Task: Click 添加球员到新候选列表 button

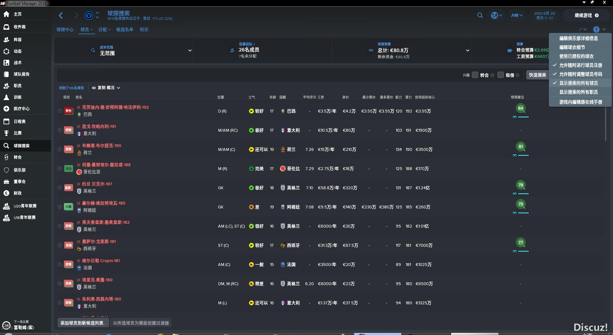Action: pos(83,323)
